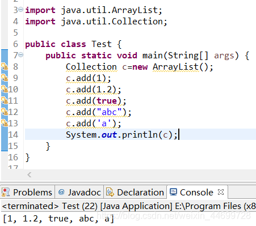
Task: Click the "abc" string on line 12
Action: (x=109, y=112)
